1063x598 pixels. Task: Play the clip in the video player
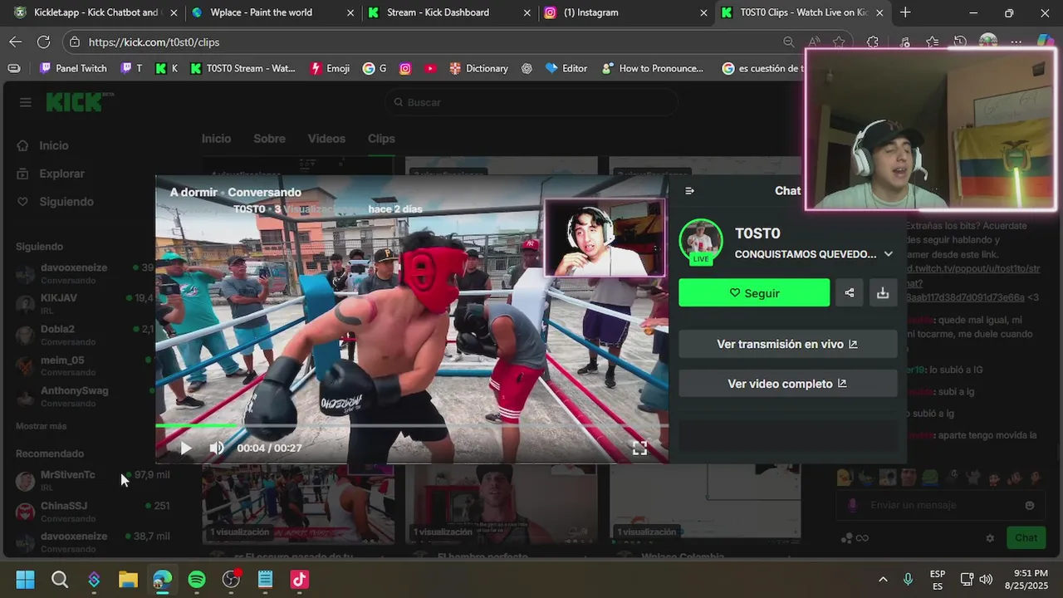[x=185, y=448]
